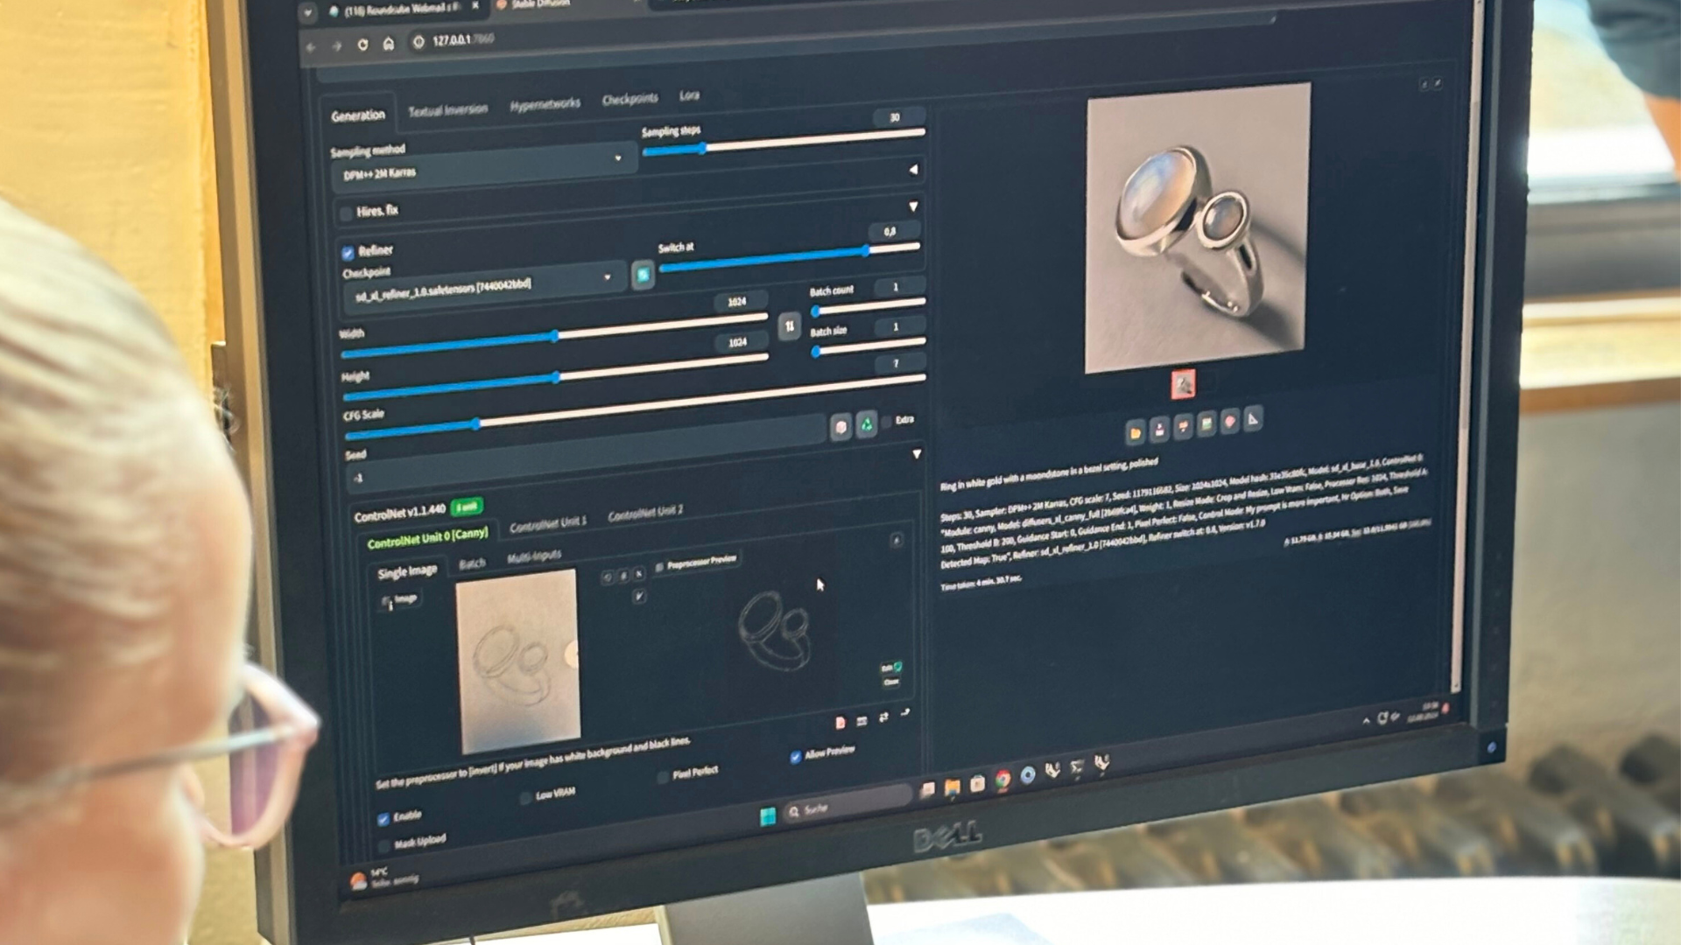1681x945 pixels.
Task: Enable the Mask Upload checkbox
Action: pyautogui.click(x=383, y=846)
